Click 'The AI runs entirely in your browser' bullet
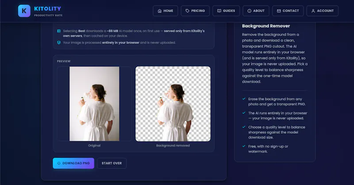Screen dimensions: 354x185 (278, 116)
